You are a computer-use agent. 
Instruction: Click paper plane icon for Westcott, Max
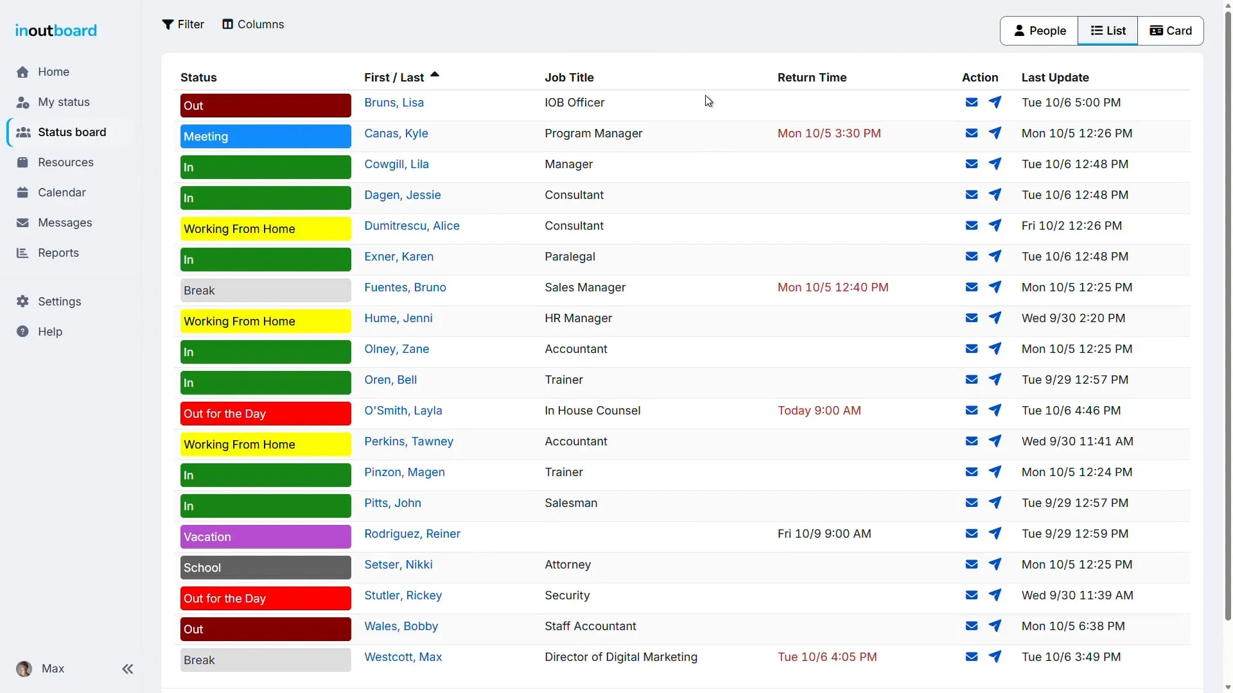[995, 657]
